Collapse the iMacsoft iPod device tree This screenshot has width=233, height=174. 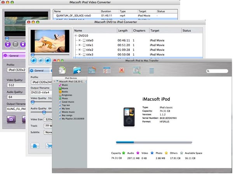tap(54, 81)
